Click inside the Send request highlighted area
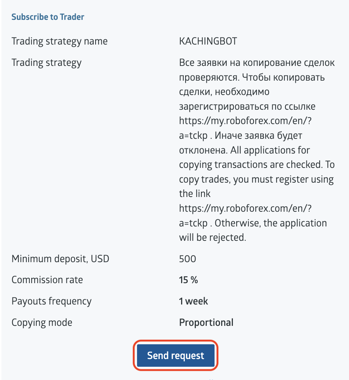Screen dimensions: 349x380 tap(175, 355)
